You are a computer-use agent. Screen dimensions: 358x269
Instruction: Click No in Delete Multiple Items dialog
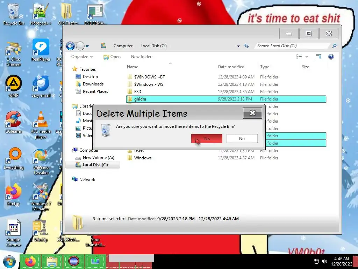[242, 138]
